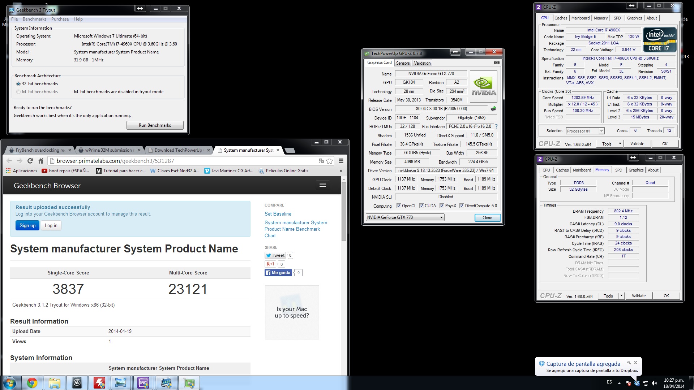Click Chrome's reload page icon
Screen dimensions: 694x390
(30, 161)
